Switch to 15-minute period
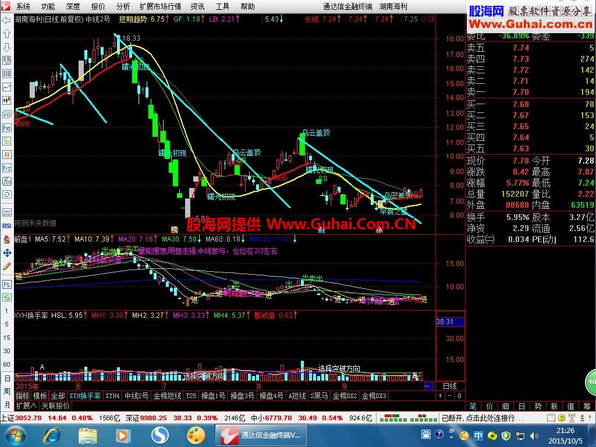The width and height of the screenshot is (596, 447). pos(6,338)
